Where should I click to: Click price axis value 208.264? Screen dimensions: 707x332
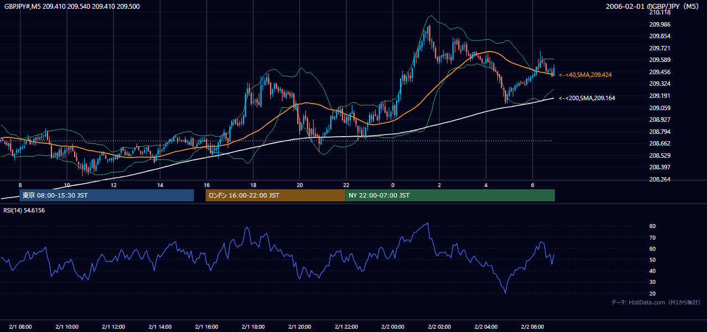click(x=660, y=179)
